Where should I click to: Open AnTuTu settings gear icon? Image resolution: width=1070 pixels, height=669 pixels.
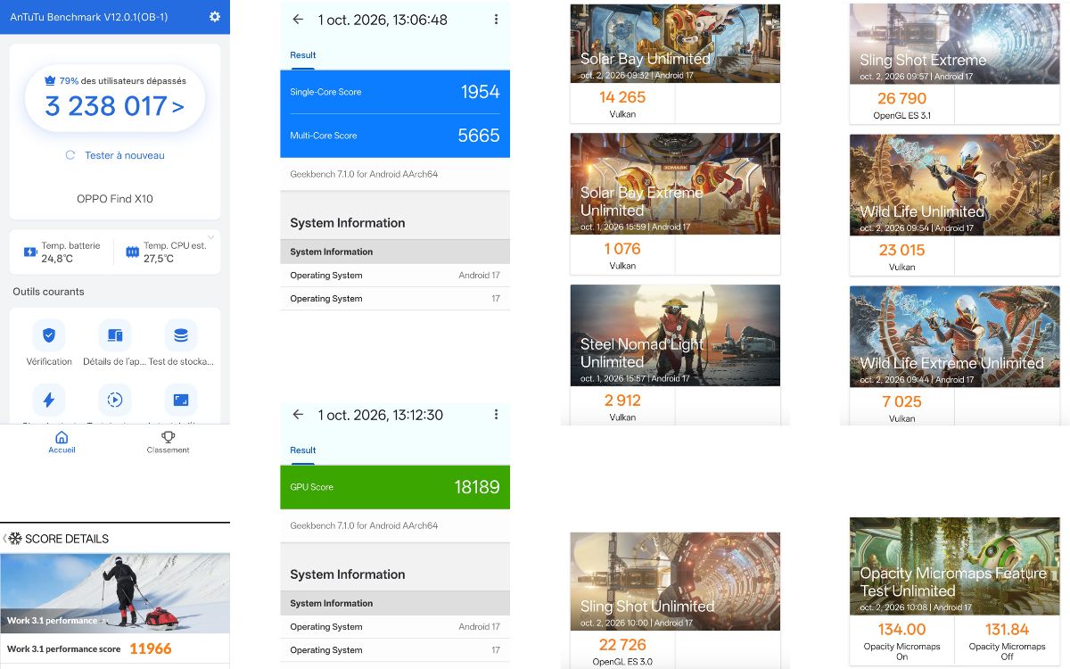214,17
